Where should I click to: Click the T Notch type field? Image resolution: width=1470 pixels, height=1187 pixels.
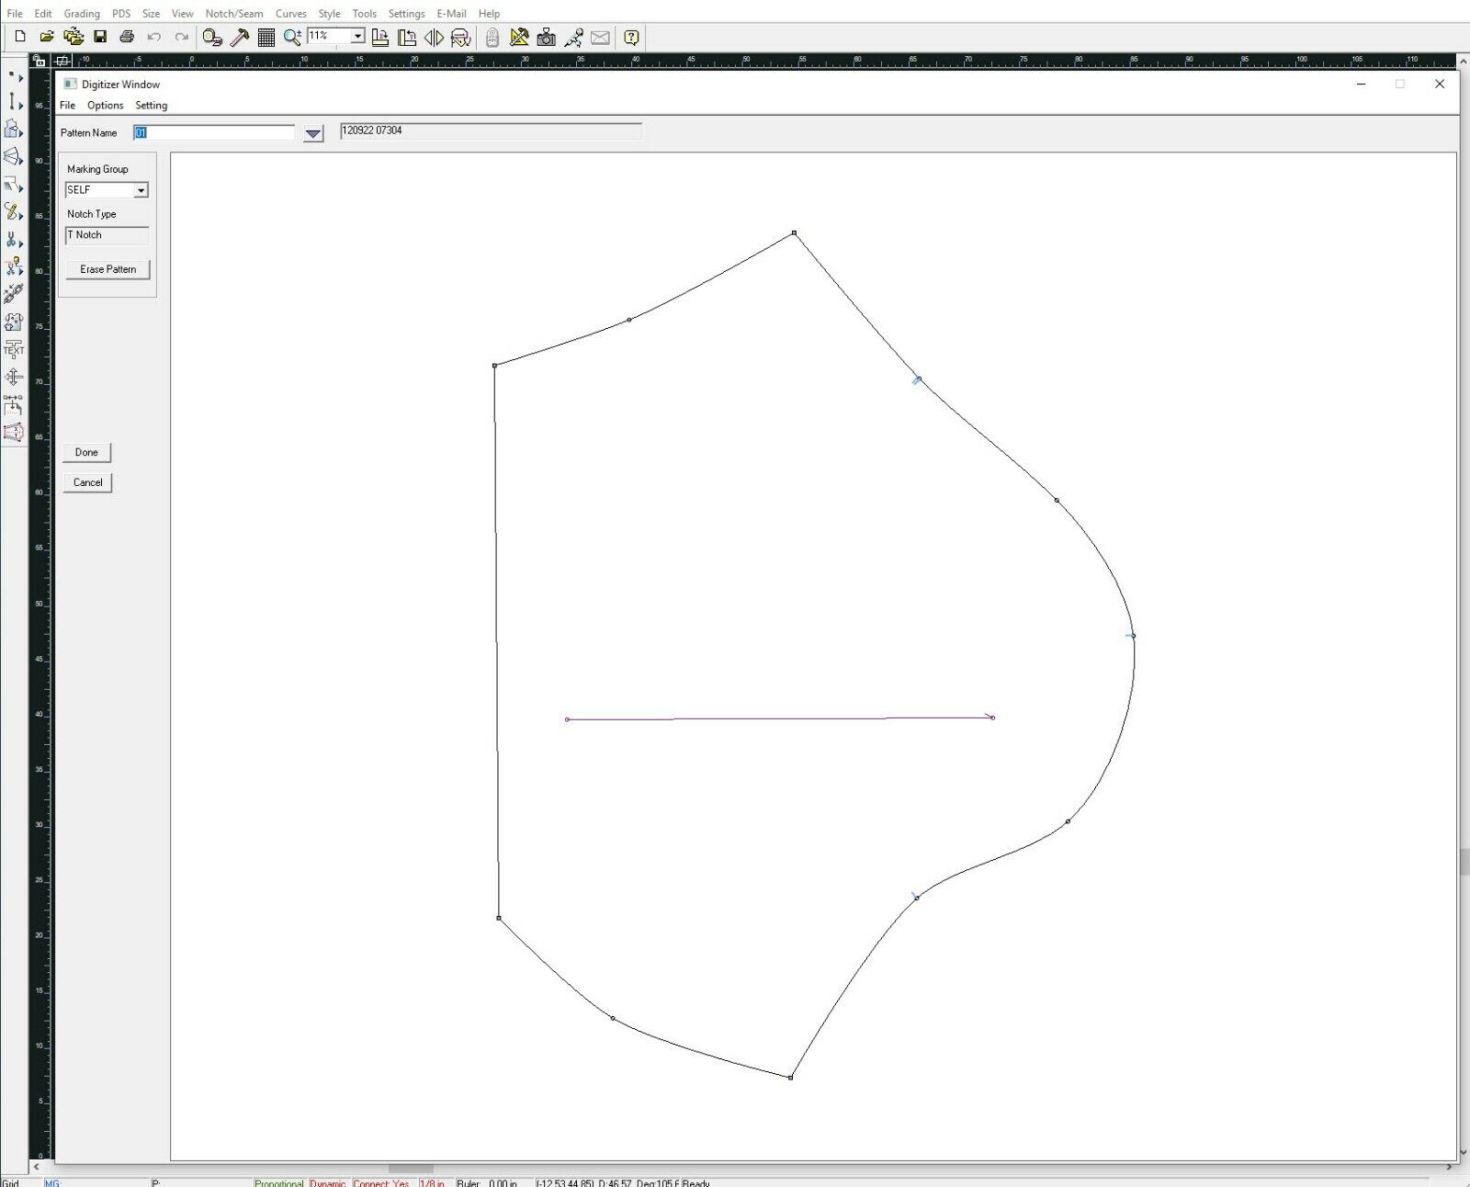coord(107,235)
